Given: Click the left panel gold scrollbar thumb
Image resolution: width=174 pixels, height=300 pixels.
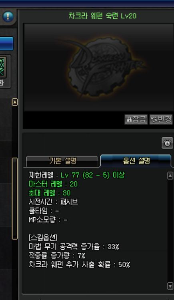Looking at the screenshot, I should 15,199.
